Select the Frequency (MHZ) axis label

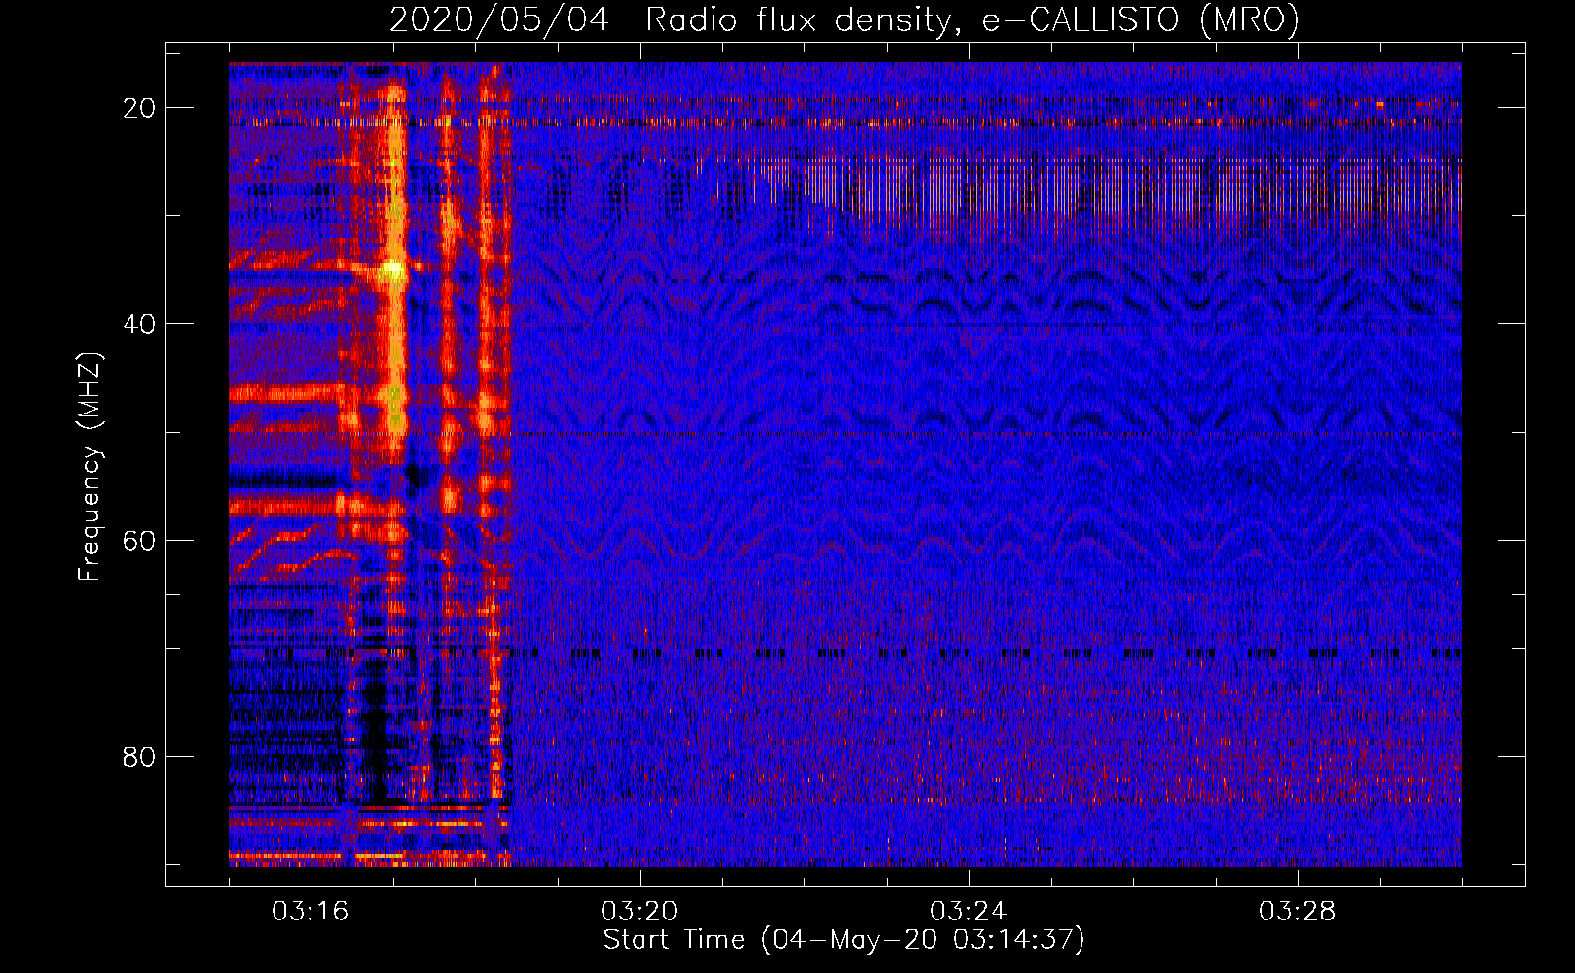tap(90, 467)
